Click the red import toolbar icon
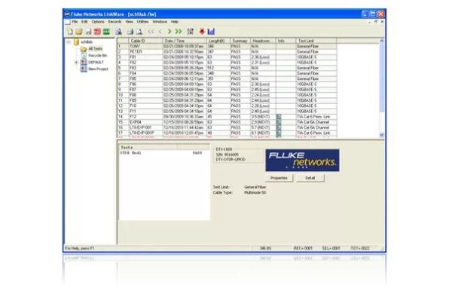 [97, 32]
